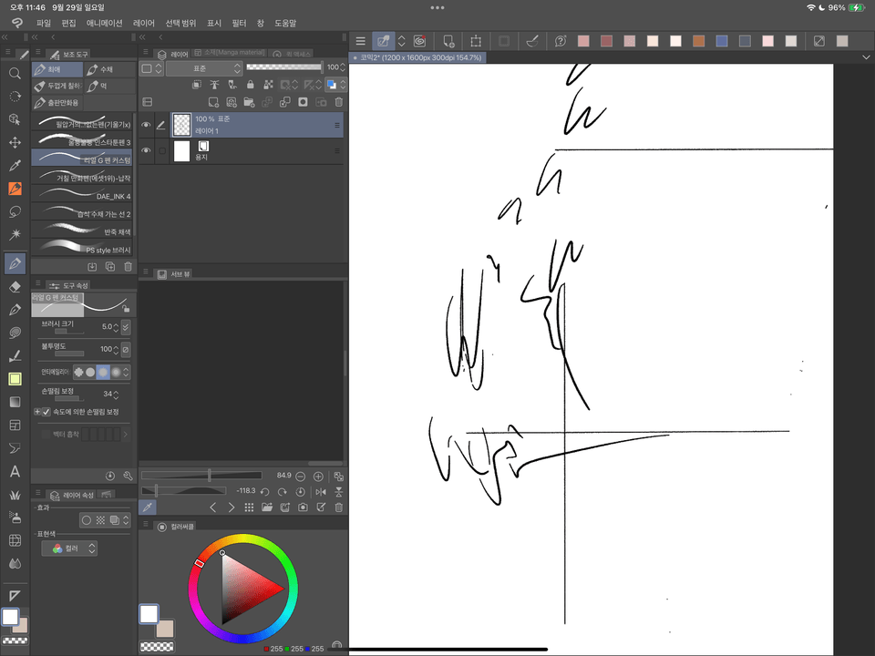Create a new raster layer in Layer panel
Viewport: 875px width, 656px height.
pyautogui.click(x=213, y=102)
